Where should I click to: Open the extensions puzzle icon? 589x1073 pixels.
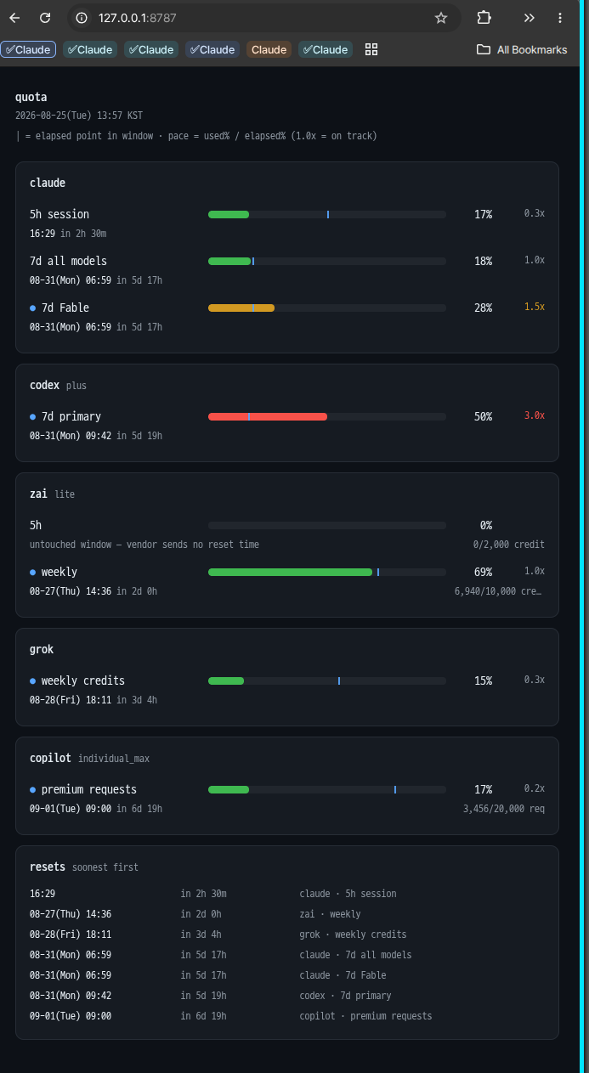tap(484, 18)
